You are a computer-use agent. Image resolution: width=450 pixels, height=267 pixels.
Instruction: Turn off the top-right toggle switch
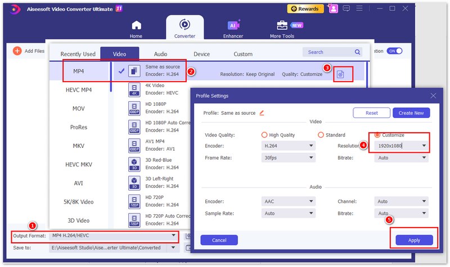tap(395, 51)
